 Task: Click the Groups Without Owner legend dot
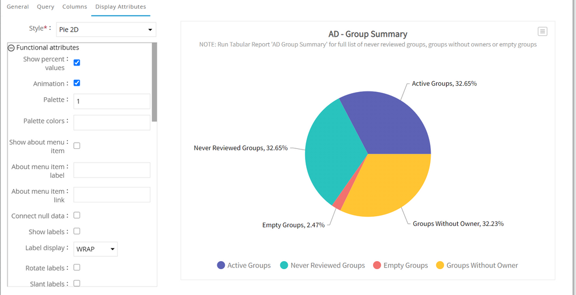coord(440,265)
